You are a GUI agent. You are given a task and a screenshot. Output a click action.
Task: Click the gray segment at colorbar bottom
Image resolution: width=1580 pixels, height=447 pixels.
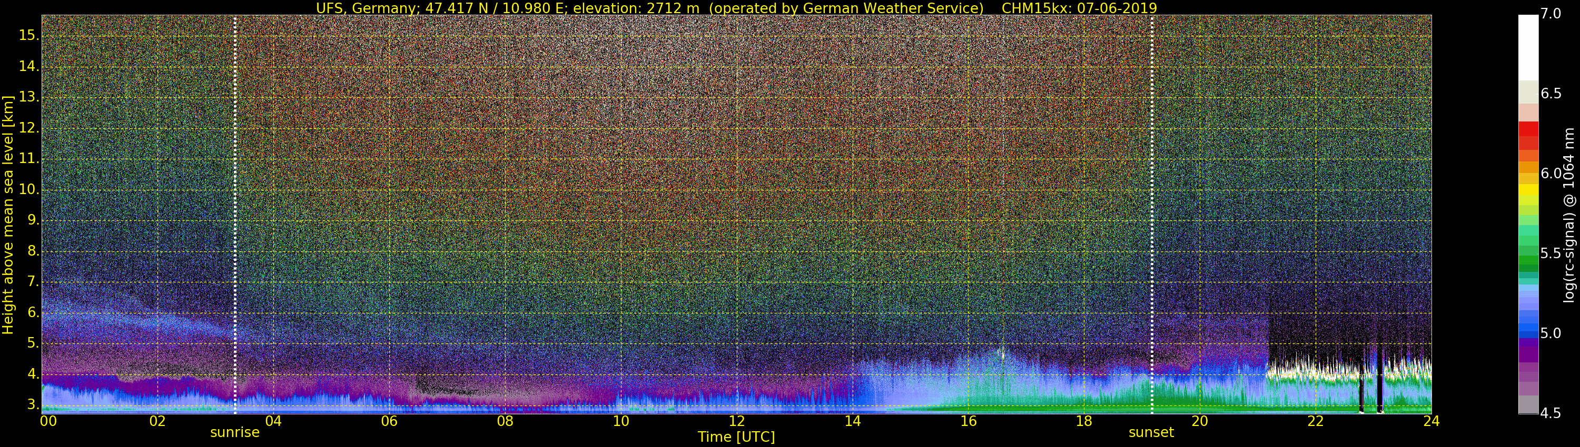coord(1528,405)
